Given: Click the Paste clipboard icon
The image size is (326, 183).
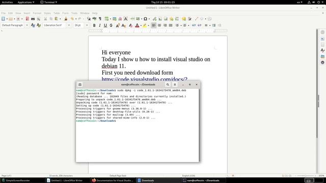Looking at the screenshot, I should coord(57,19).
